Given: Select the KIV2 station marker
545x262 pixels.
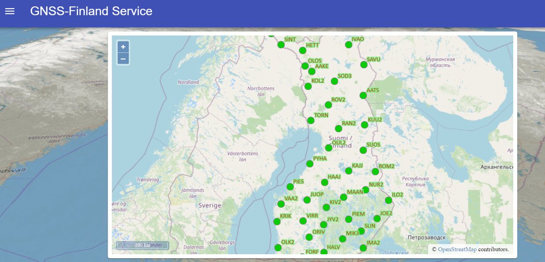Looking at the screenshot, I should [x=326, y=208].
